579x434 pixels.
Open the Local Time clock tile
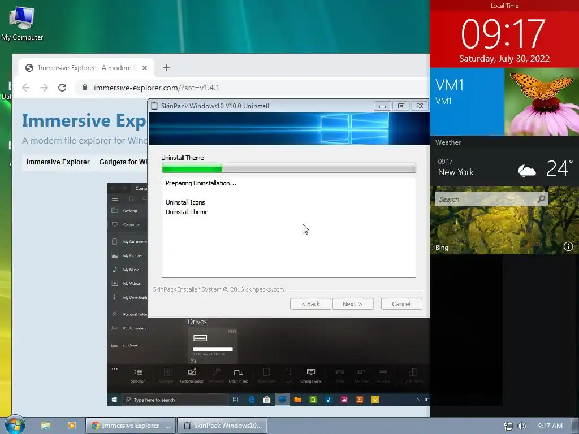504,34
